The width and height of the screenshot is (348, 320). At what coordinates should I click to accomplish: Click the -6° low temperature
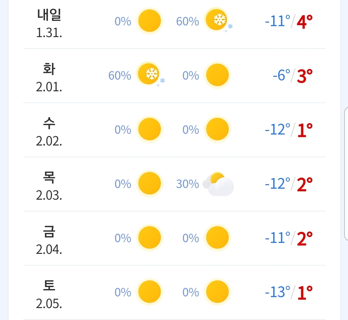pyautogui.click(x=281, y=76)
